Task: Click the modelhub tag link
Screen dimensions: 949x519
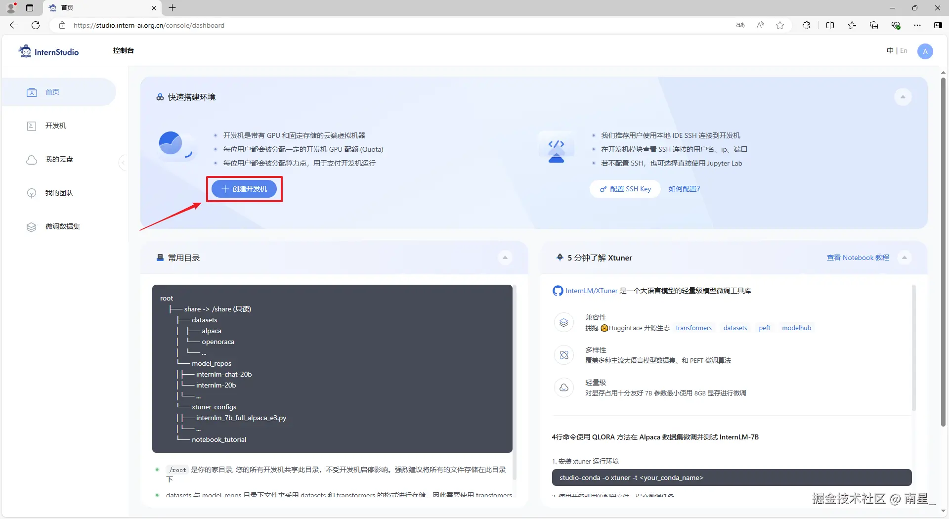Action: tap(796, 328)
